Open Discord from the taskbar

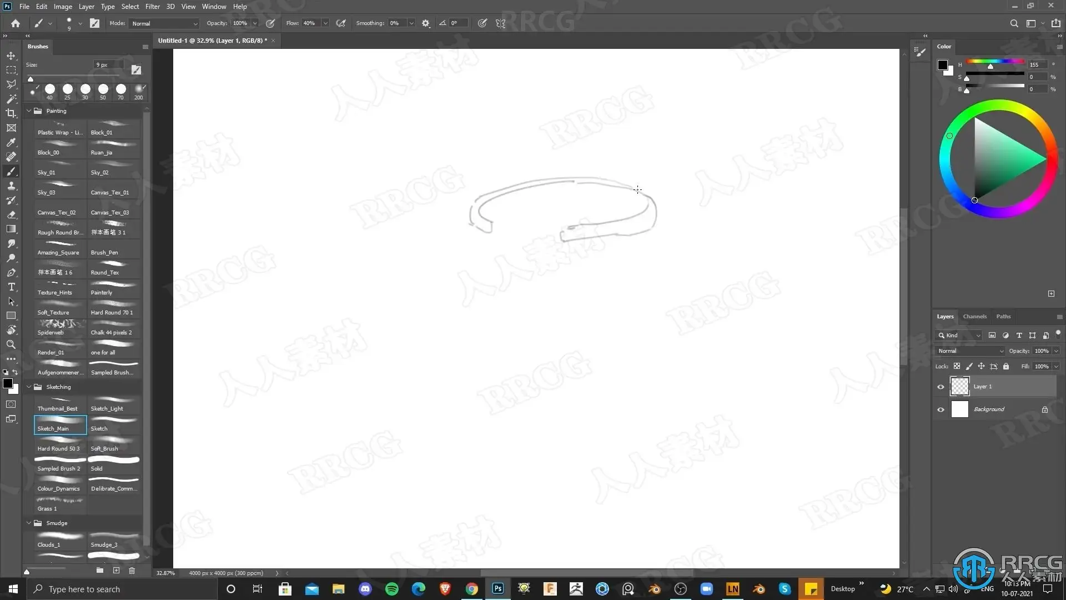point(365,589)
